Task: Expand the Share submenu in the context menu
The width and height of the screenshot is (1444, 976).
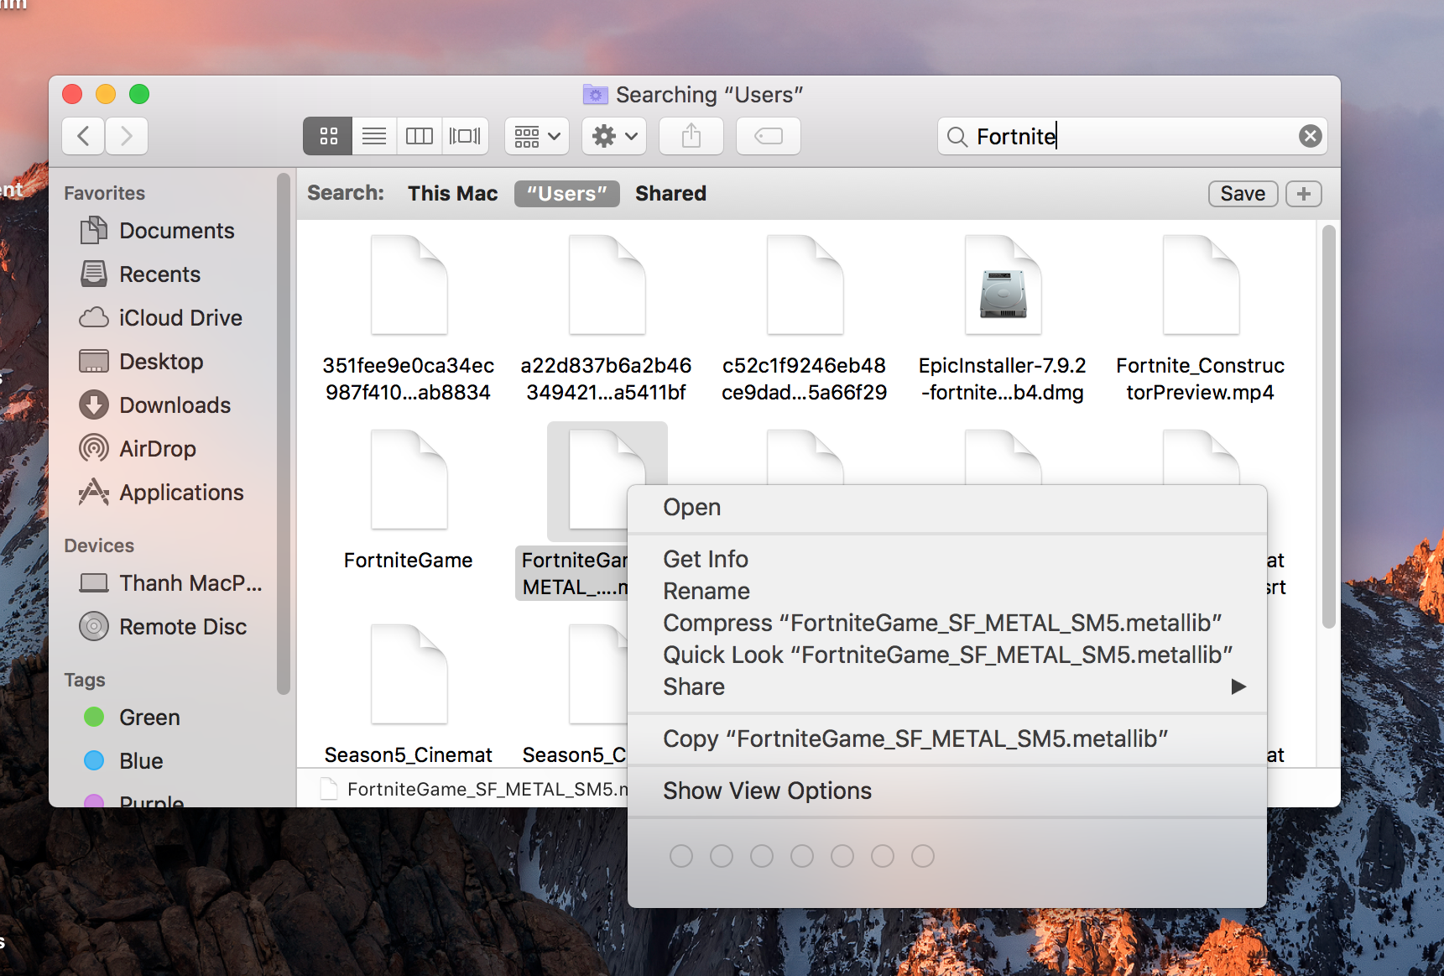Action: click(x=947, y=687)
